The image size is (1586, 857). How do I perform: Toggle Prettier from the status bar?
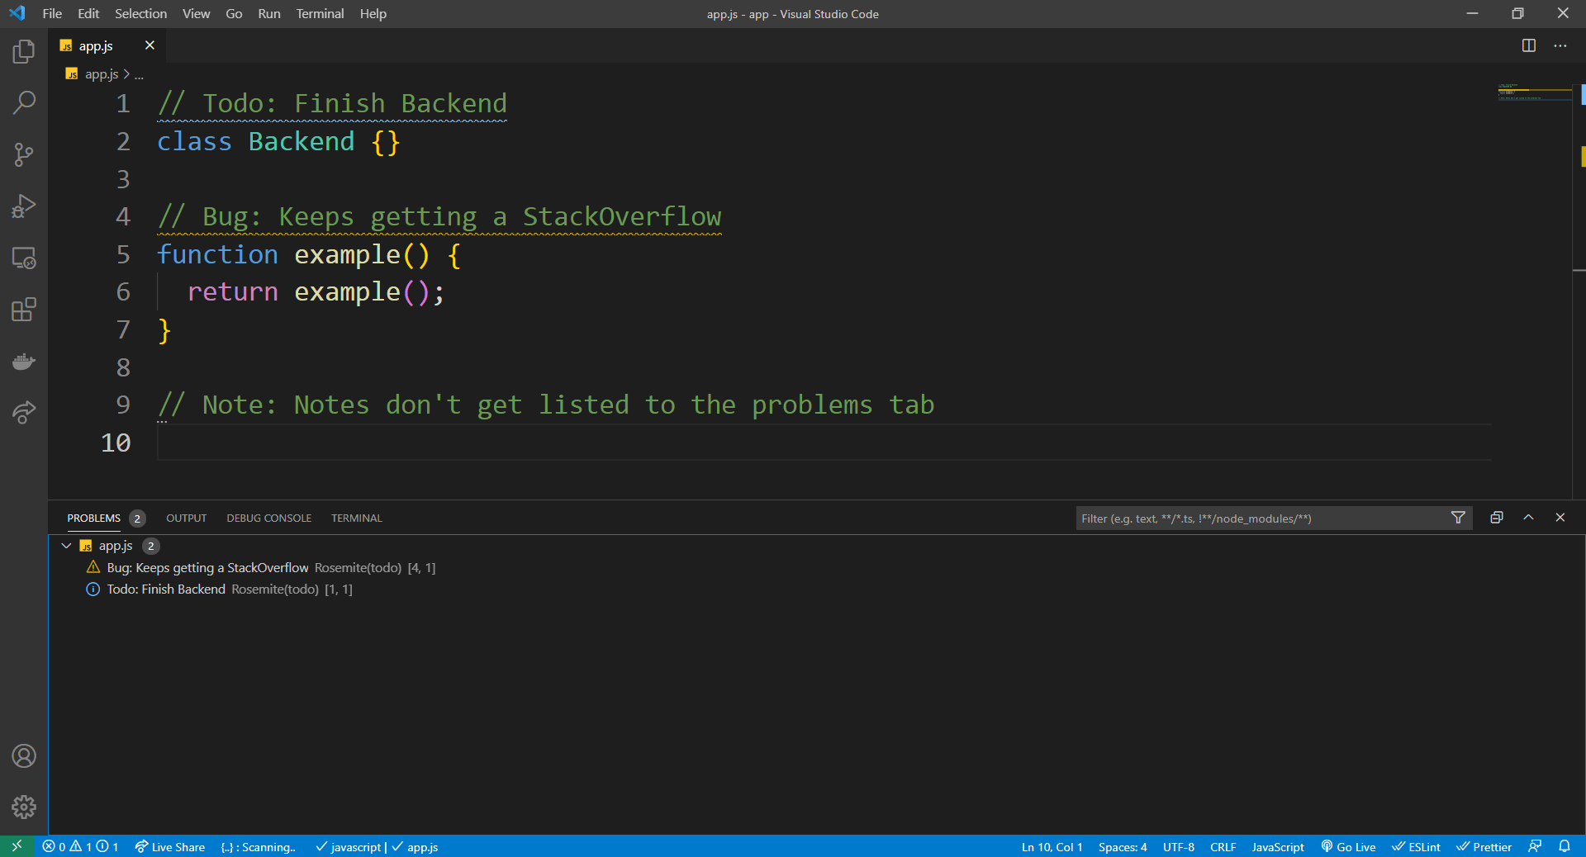pyautogui.click(x=1484, y=846)
